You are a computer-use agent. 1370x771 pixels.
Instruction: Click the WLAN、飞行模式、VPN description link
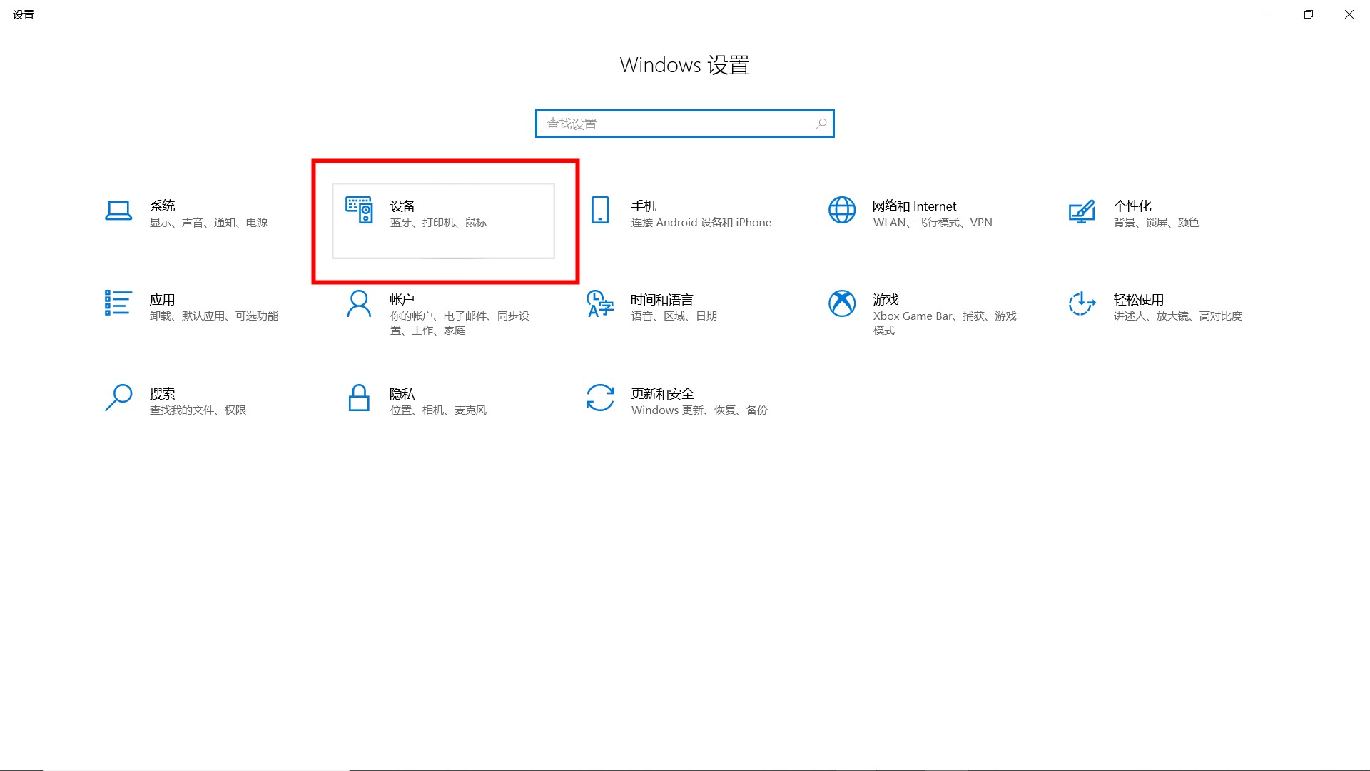[x=932, y=222]
